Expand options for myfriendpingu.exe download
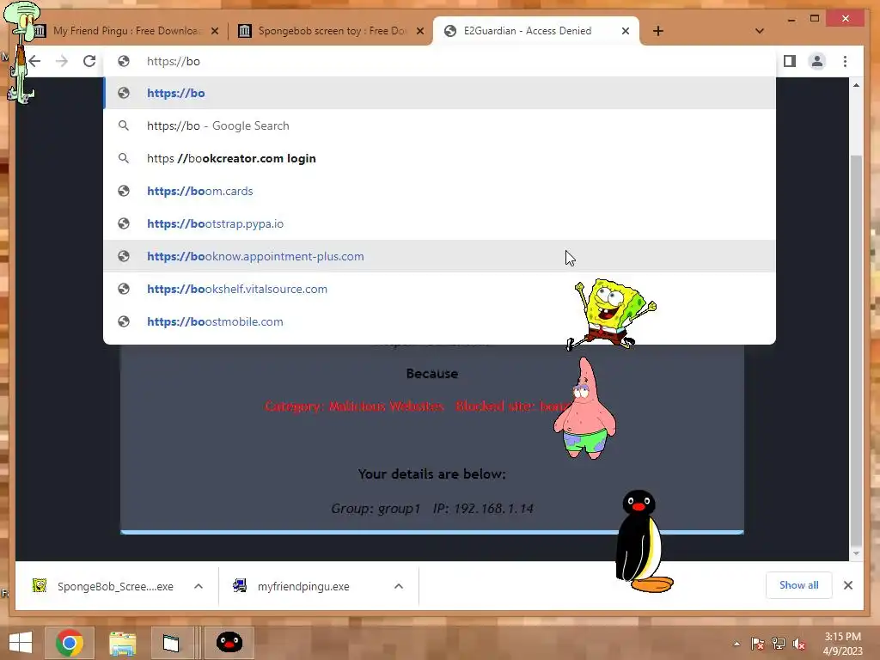This screenshot has width=880, height=660. pos(399,586)
